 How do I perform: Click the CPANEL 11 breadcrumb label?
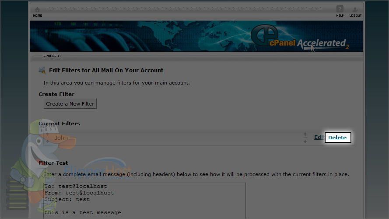point(52,56)
